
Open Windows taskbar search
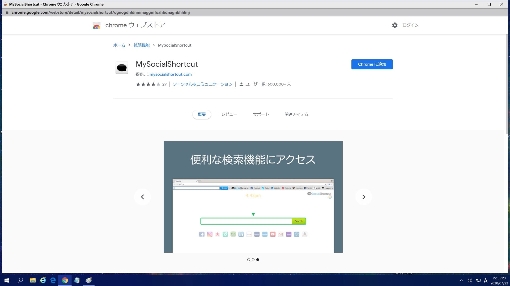[20, 280]
